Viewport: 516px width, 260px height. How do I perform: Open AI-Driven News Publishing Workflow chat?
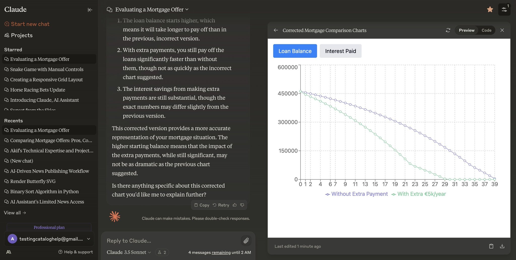[x=49, y=171]
